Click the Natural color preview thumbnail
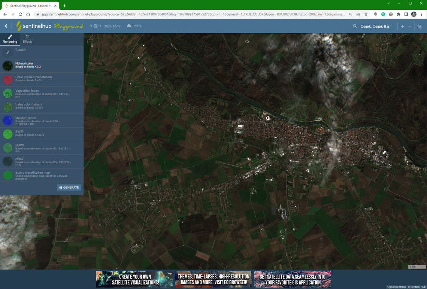 coord(7,66)
